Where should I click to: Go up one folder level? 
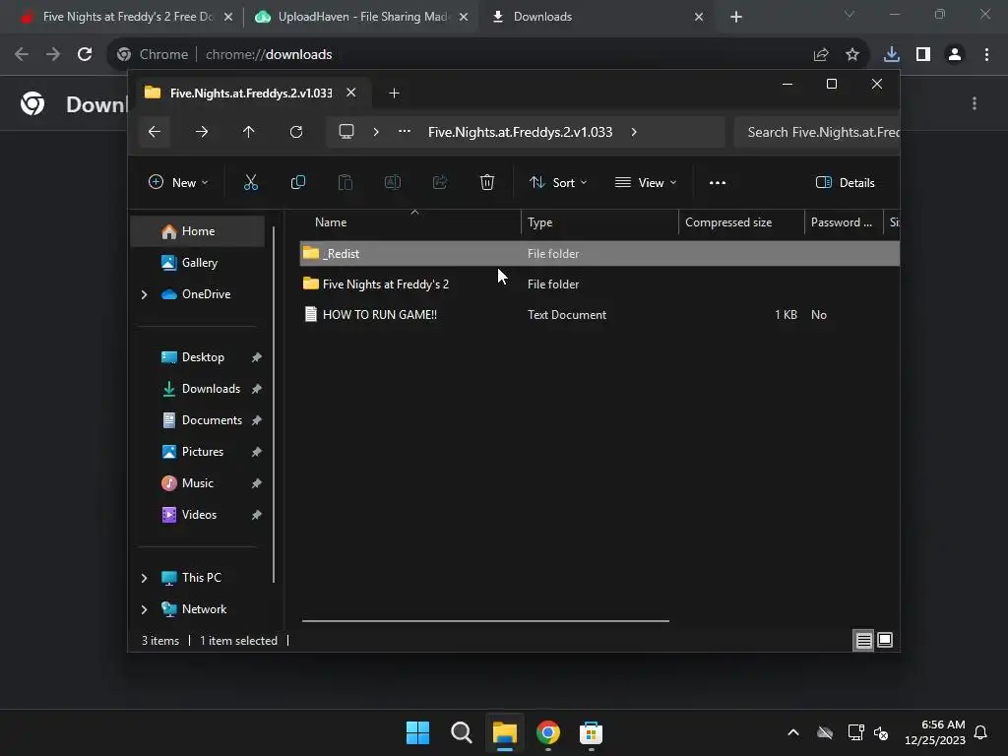click(249, 132)
